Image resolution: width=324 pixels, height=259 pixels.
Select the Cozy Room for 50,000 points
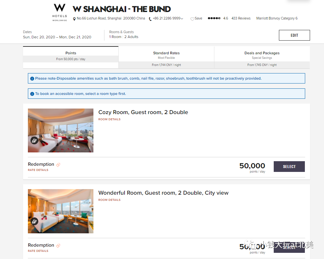tap(289, 166)
